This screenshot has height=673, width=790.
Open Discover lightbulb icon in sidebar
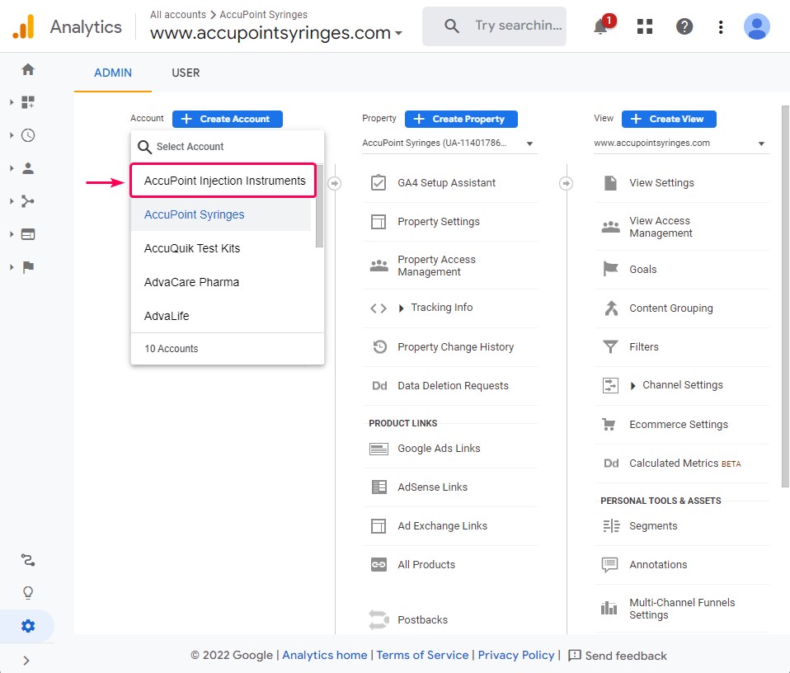28,593
